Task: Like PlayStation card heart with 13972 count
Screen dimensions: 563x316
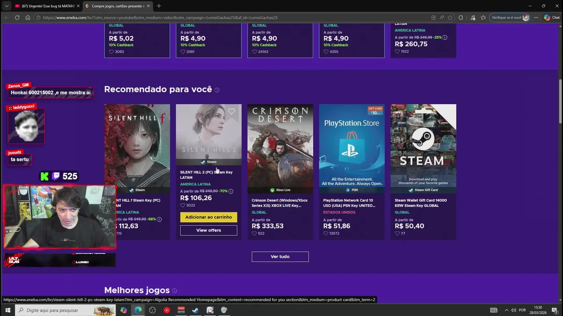Action: click(x=326, y=233)
